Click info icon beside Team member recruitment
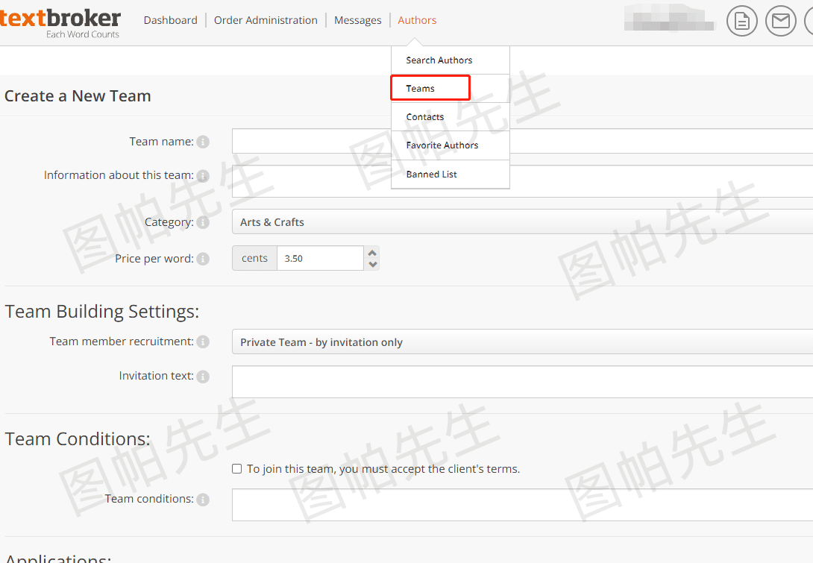The image size is (813, 563). point(202,342)
